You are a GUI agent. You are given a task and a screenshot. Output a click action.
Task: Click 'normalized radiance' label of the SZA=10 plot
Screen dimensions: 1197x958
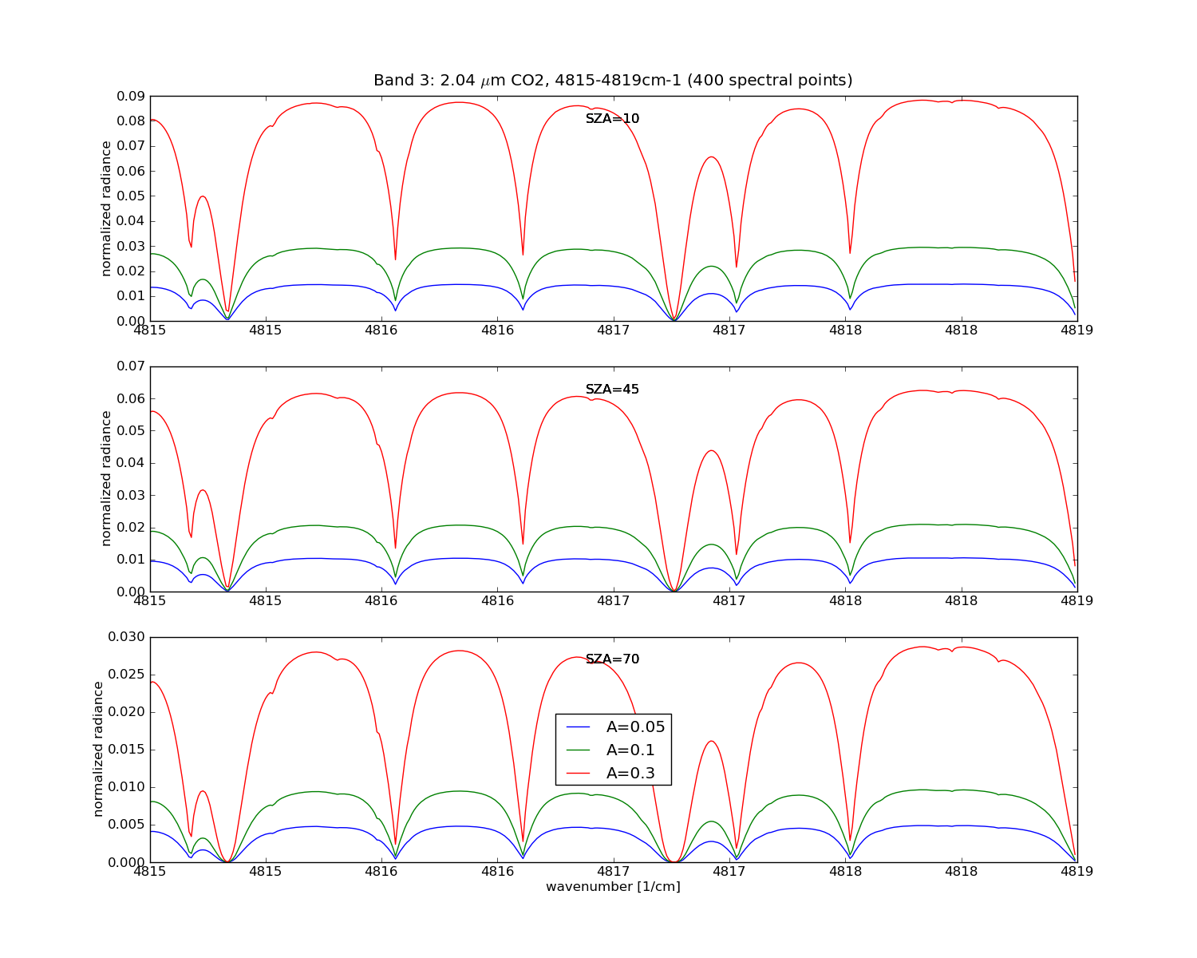pos(106,208)
